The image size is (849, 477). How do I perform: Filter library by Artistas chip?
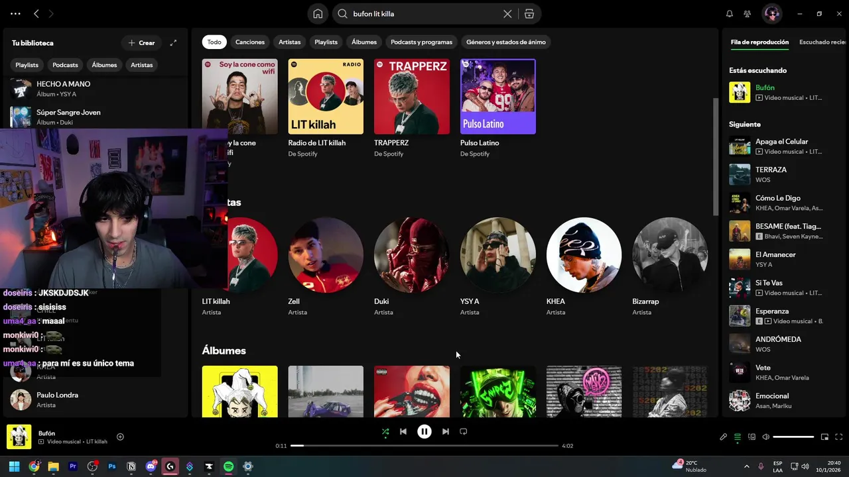(x=142, y=65)
